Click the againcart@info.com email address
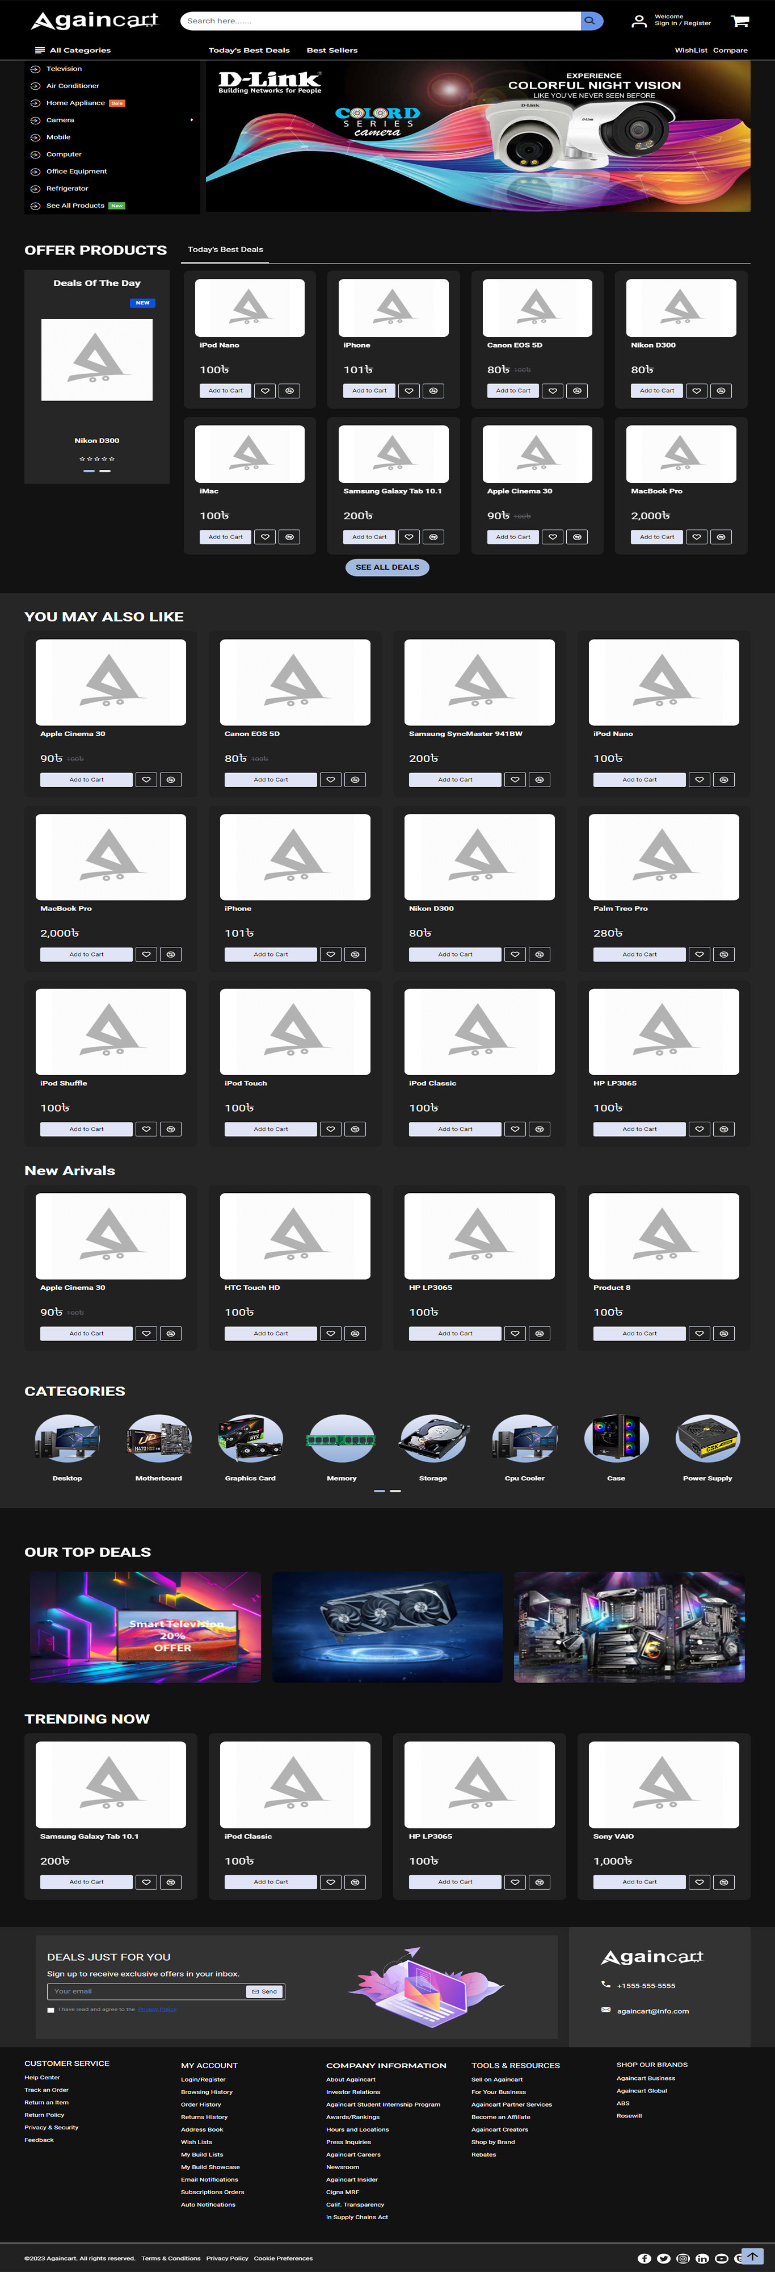Image resolution: width=775 pixels, height=2272 pixels. pyautogui.click(x=652, y=2012)
